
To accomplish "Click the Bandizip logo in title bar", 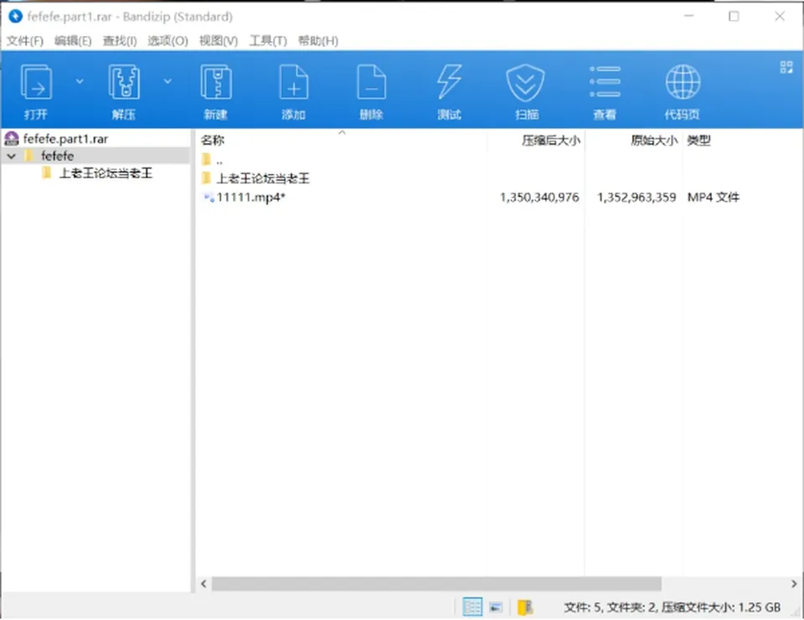I will point(15,17).
